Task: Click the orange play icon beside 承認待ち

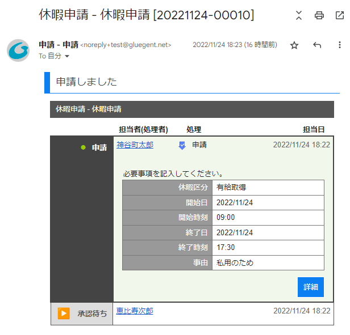Action: click(64, 313)
